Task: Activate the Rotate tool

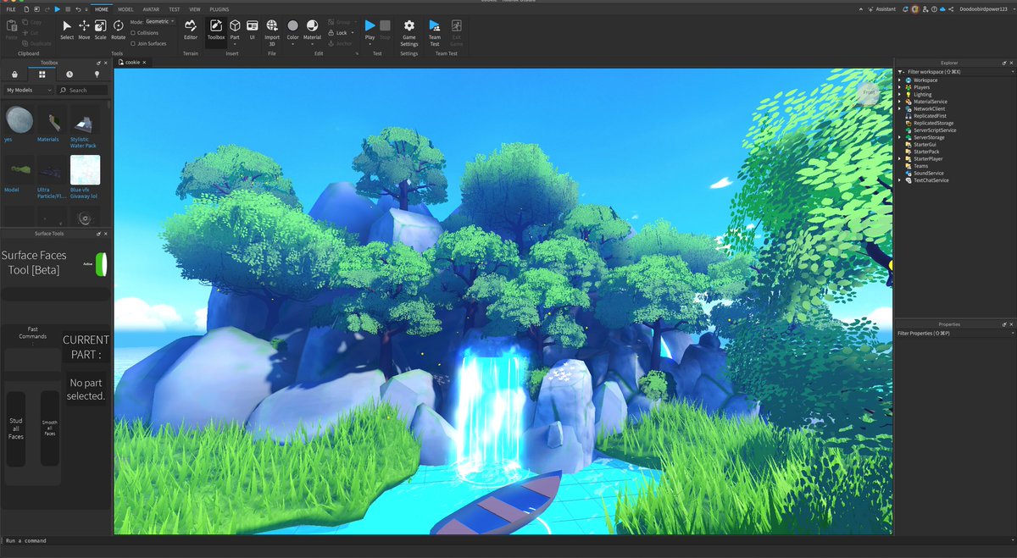Action: click(x=118, y=30)
